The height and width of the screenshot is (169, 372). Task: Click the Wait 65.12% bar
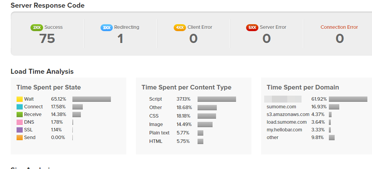(x=92, y=99)
